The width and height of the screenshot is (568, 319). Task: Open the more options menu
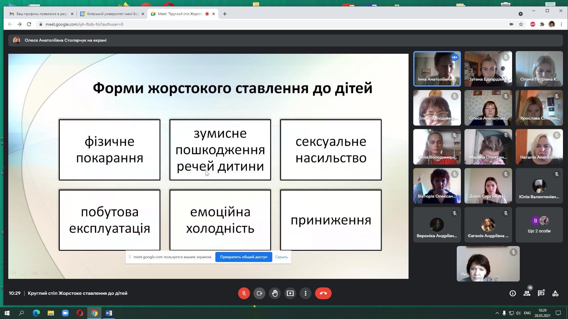point(306,293)
